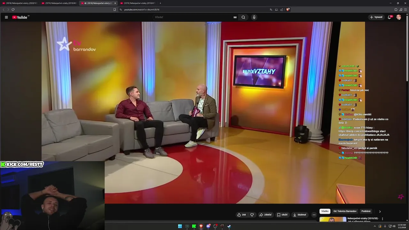The height and width of the screenshot is (230, 409).
Task: Mute the tab's audio speaker icon
Action: pyautogui.click(x=85, y=3)
